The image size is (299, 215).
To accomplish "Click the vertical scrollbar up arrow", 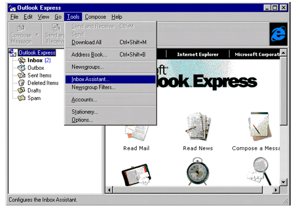I will coord(284,53).
